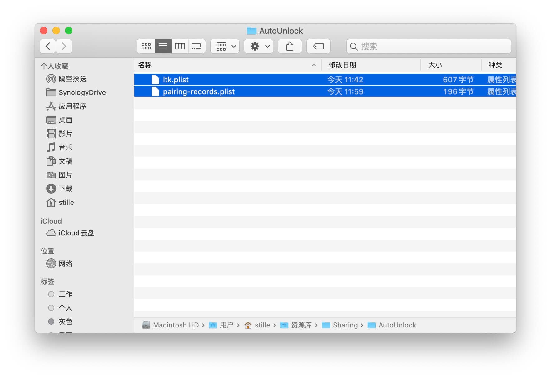Click AutoUnlock in path bar
The width and height of the screenshot is (551, 379).
point(392,325)
